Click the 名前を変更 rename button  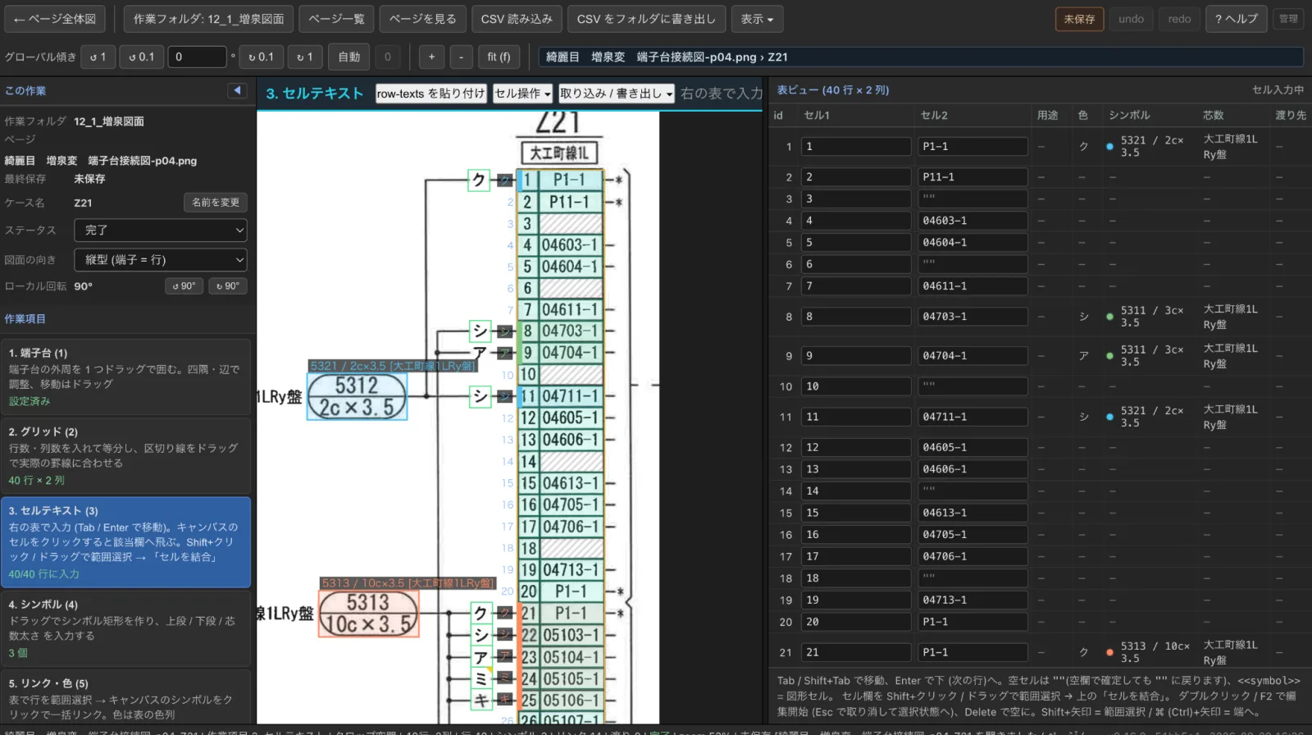[x=216, y=203]
